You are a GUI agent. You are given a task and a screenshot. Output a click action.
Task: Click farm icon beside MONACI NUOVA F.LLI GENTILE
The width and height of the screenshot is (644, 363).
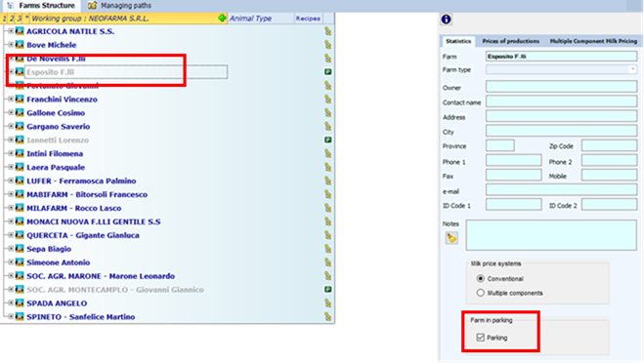point(20,222)
